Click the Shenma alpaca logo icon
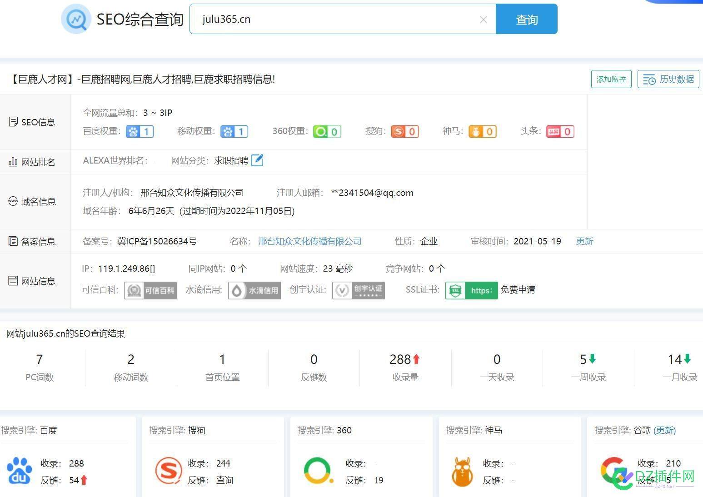 [463, 472]
